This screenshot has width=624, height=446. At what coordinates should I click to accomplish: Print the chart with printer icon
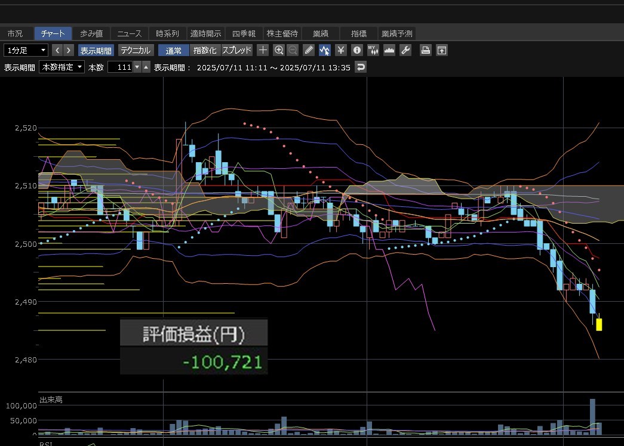click(426, 50)
